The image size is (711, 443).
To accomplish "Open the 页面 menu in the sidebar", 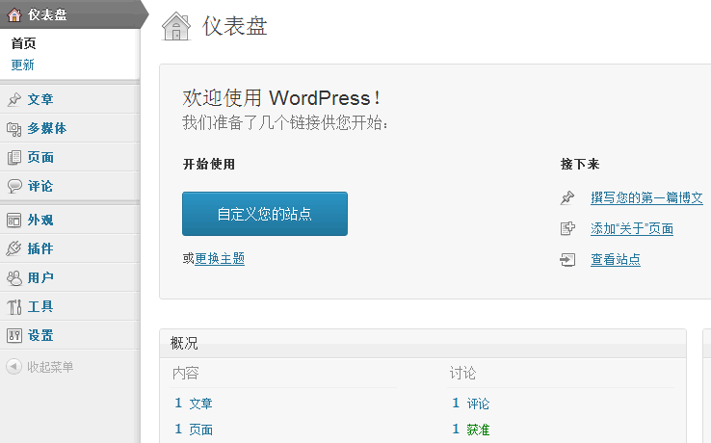I will [x=69, y=157].
